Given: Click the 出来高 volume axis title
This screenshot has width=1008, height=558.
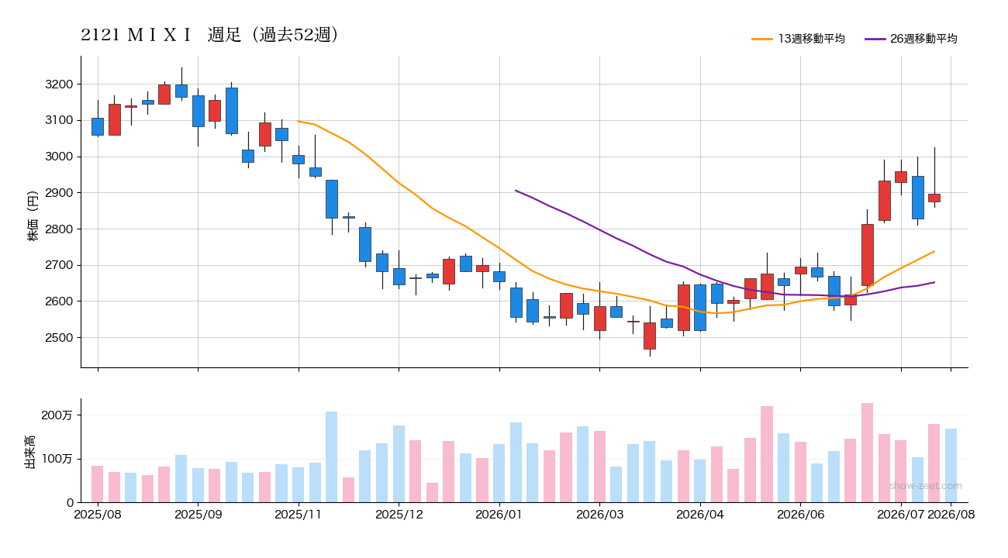Looking at the screenshot, I should (x=30, y=452).
